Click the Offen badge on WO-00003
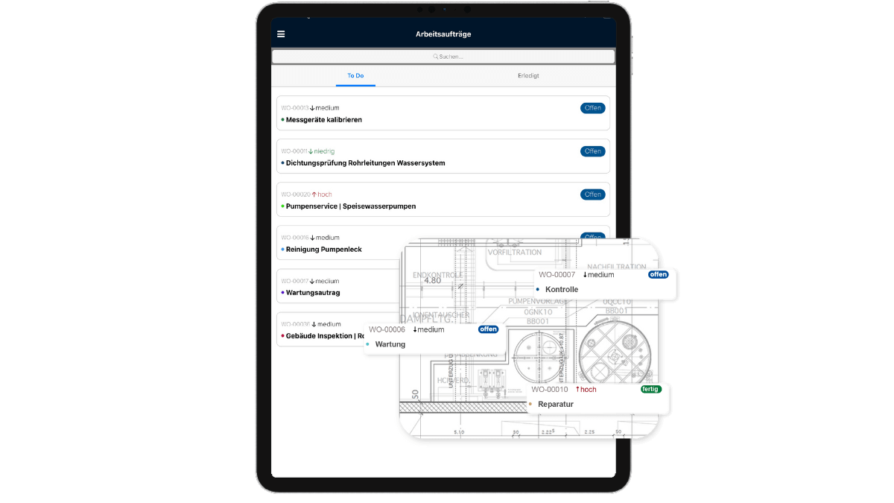This screenshot has width=894, height=503. coord(592,108)
